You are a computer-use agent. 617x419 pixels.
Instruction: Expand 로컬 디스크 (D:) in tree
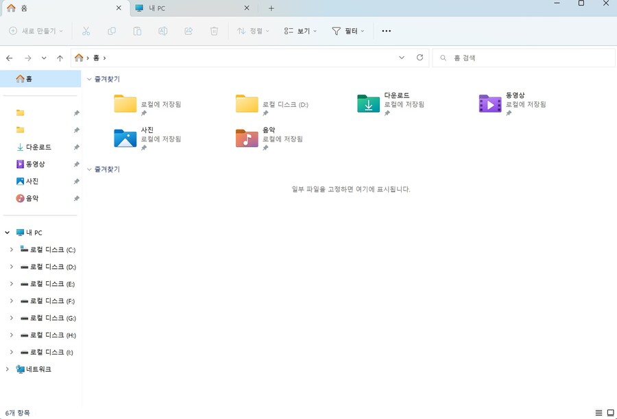(x=12, y=267)
